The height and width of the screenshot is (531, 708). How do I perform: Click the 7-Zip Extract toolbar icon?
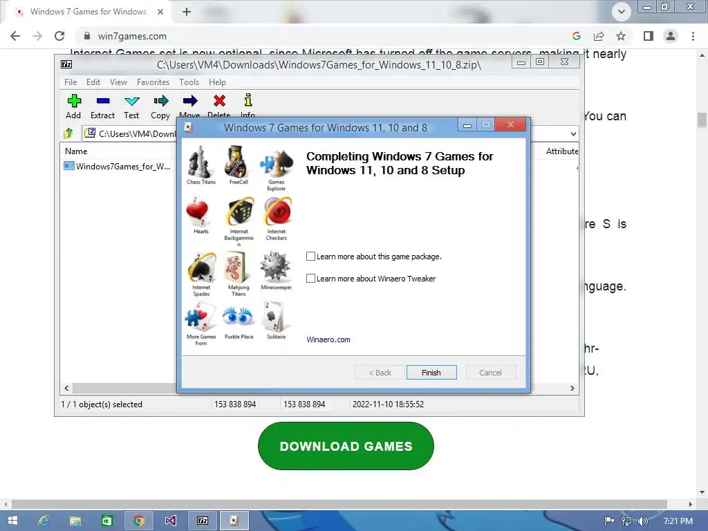[103, 101]
